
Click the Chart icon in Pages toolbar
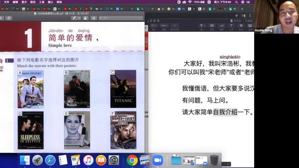[221, 26]
